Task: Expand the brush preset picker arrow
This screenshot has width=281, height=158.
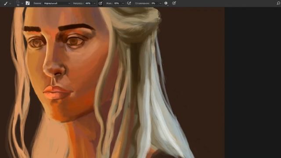Action: [22, 3]
